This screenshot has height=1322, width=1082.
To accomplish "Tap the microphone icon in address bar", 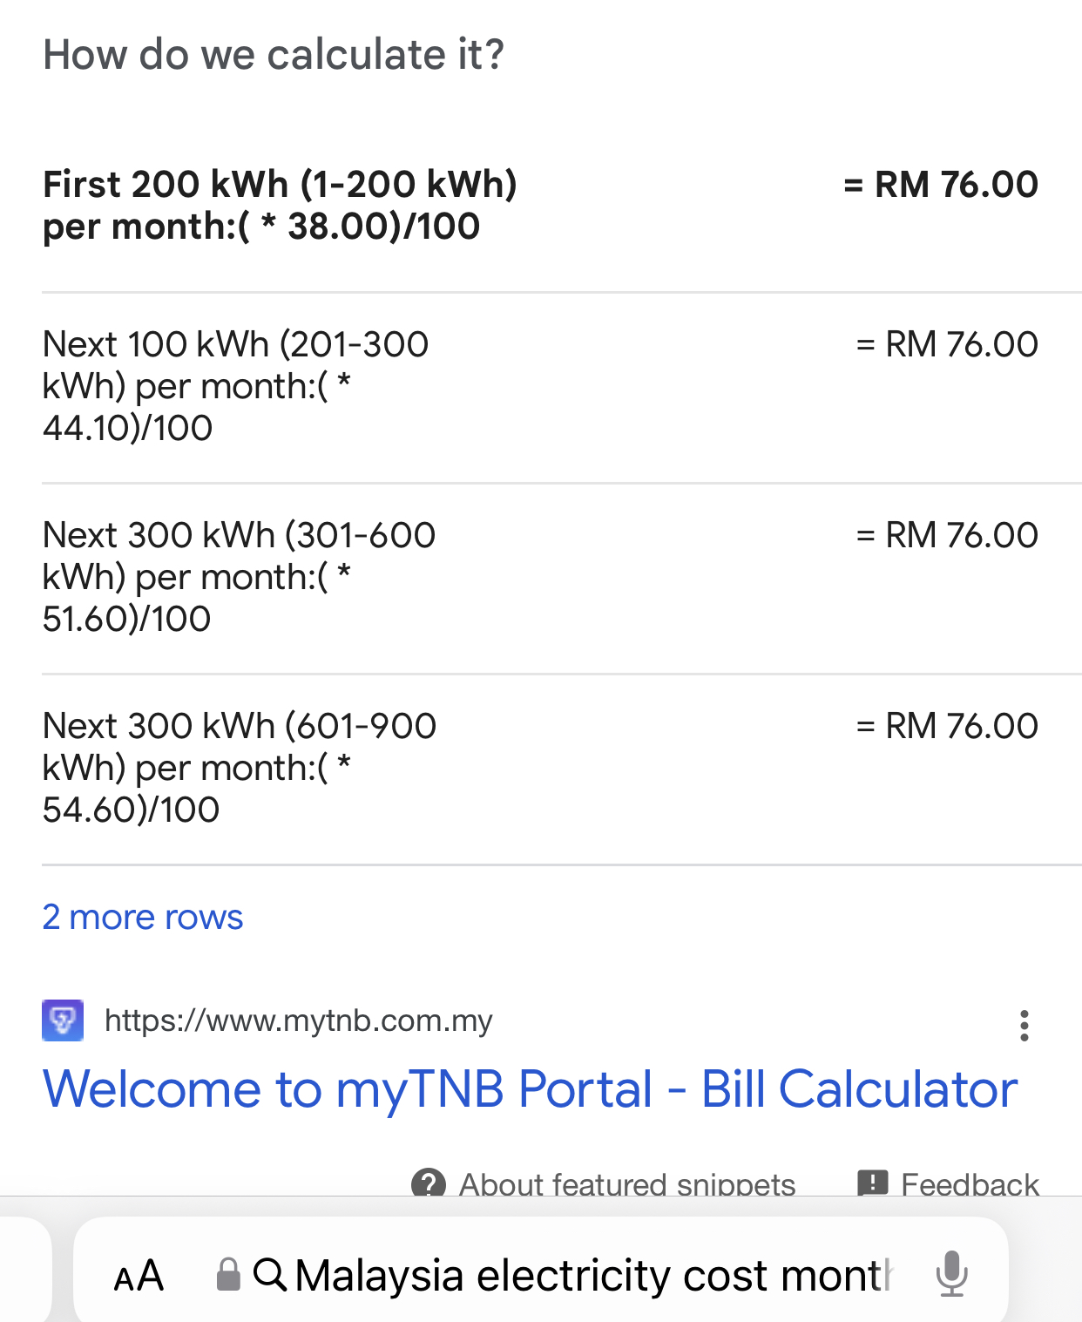I will point(951,1273).
